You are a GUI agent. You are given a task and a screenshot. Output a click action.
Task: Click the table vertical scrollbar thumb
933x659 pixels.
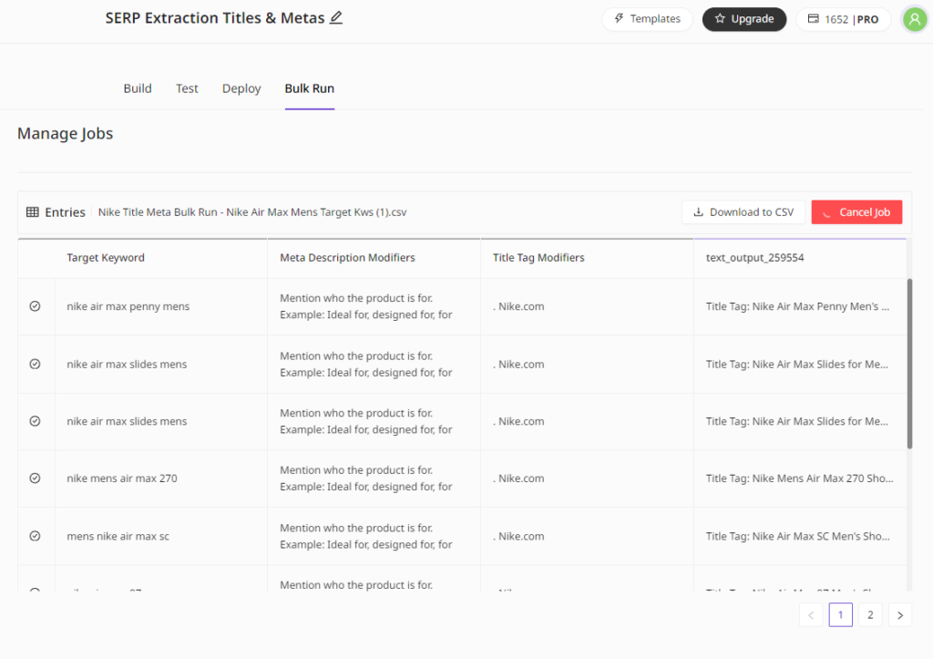point(910,363)
